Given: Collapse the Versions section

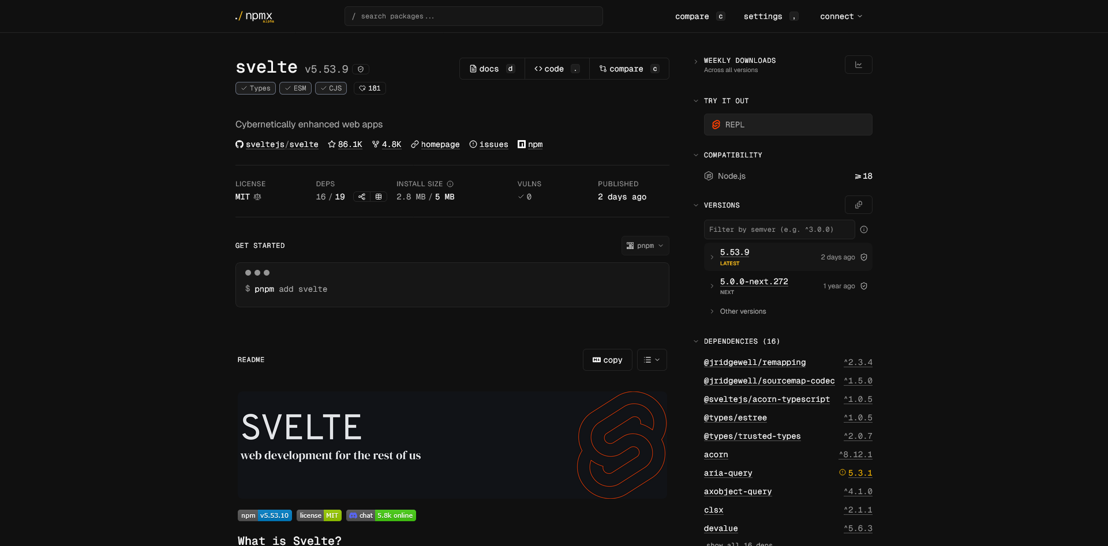Looking at the screenshot, I should point(696,205).
